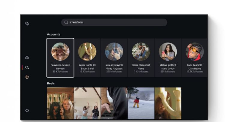The height and width of the screenshot is (122, 225).
Task: Click the '321K followers' text under Neveah
Action: 60,72
